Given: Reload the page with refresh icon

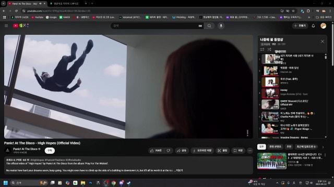Looking at the screenshot, I should (16, 11).
